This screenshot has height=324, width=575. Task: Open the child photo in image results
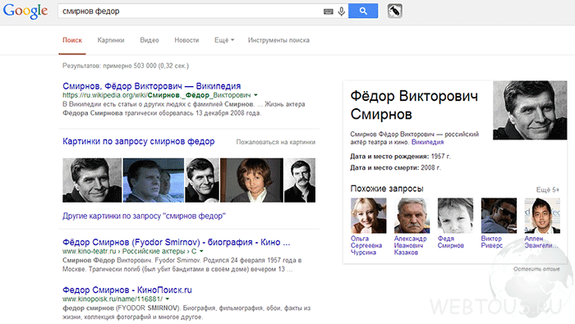[x=251, y=180]
